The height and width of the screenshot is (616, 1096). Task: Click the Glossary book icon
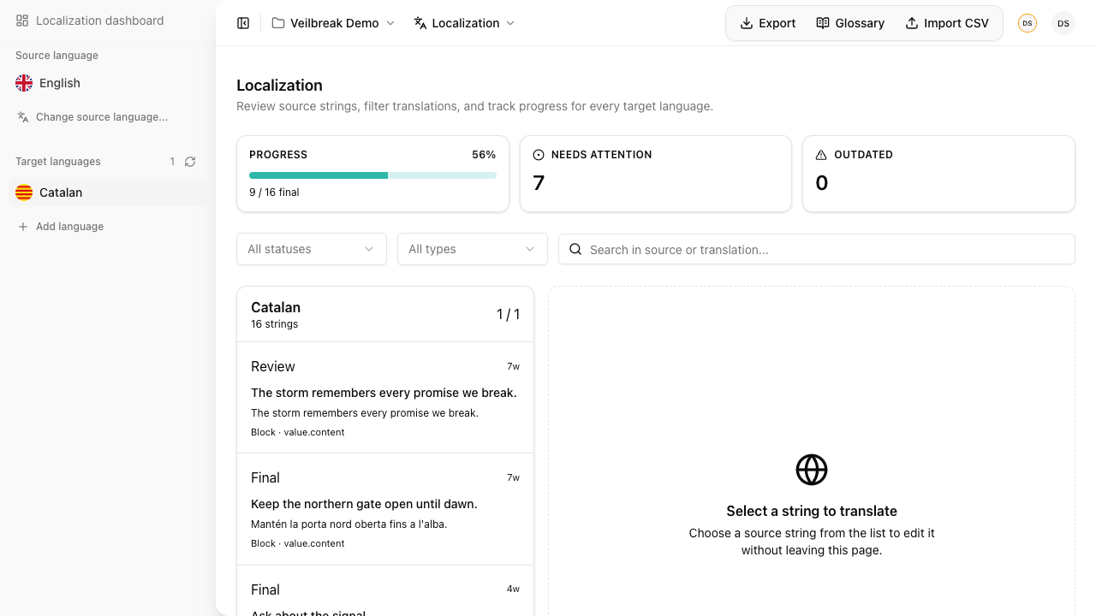pyautogui.click(x=823, y=23)
